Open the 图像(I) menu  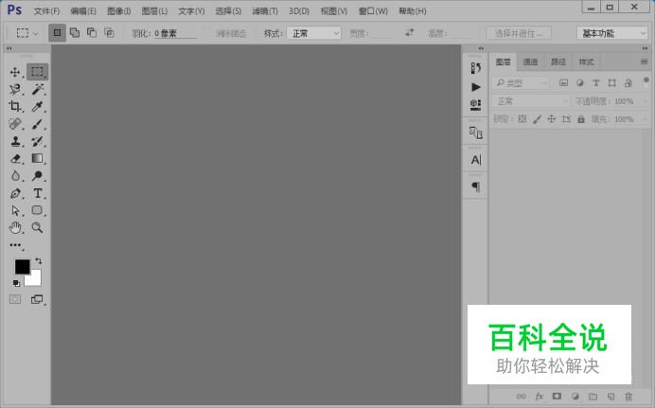coord(119,11)
